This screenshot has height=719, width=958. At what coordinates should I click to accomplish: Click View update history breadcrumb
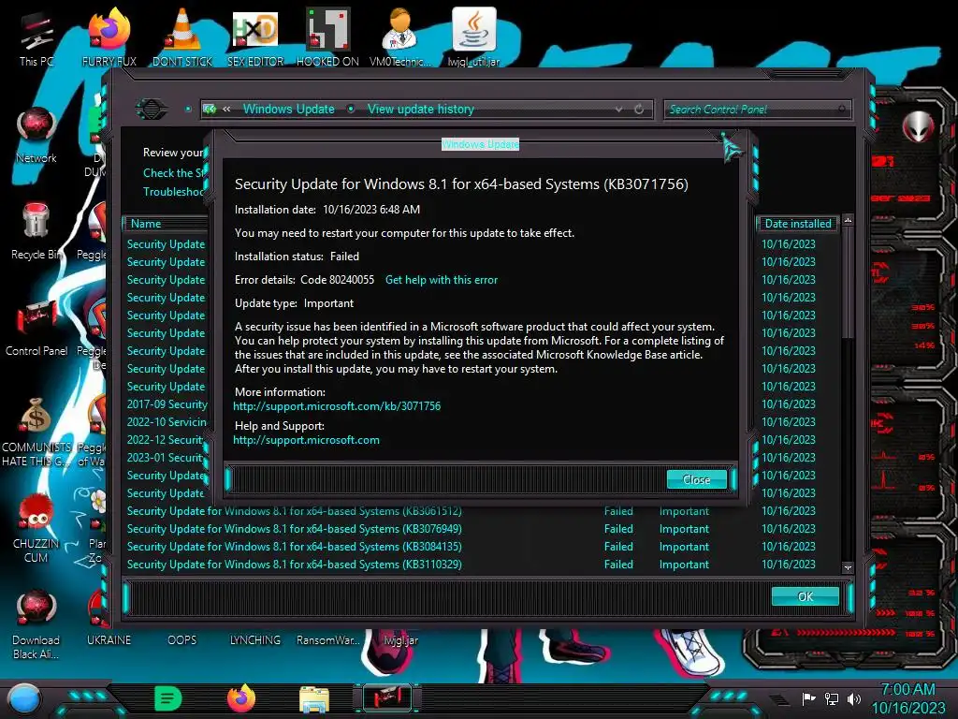[x=421, y=109]
